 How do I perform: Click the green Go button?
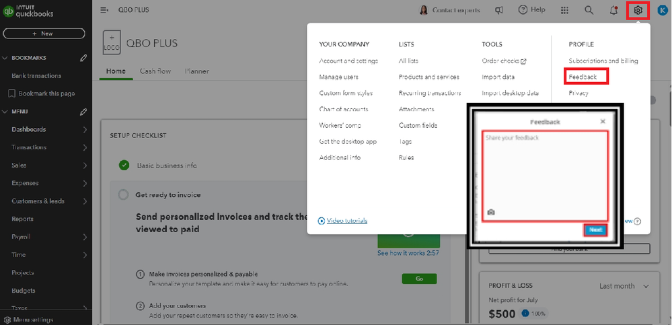pyautogui.click(x=419, y=279)
